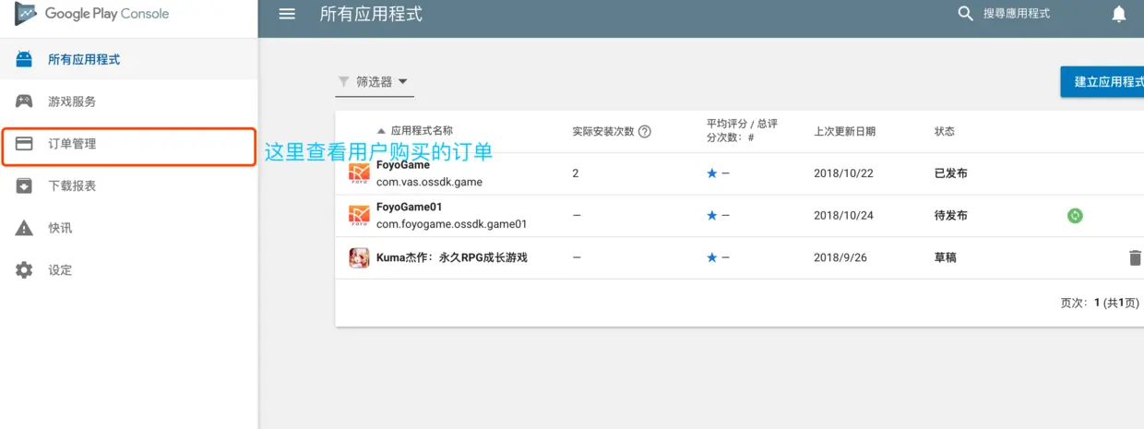Click the FoyoGame app icon
The image size is (1144, 429).
tap(359, 173)
